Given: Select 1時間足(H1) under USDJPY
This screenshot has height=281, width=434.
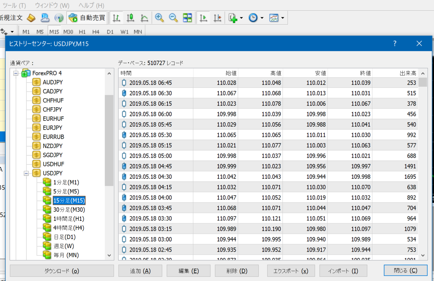Looking at the screenshot, I should (x=68, y=219).
